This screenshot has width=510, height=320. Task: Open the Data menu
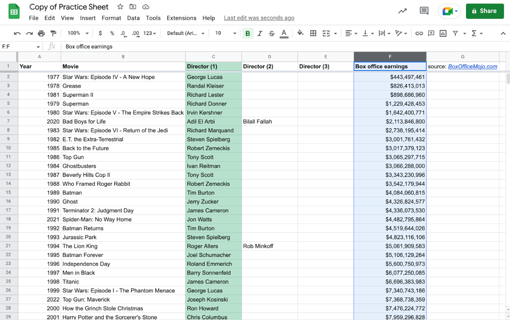point(133,18)
